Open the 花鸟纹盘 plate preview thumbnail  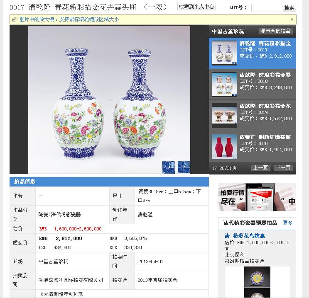257,277
